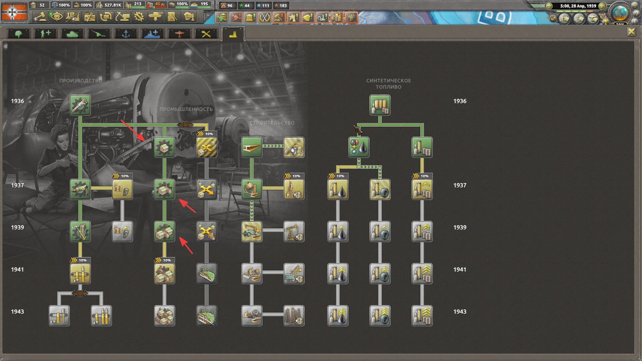This screenshot has height=361, width=642.
Task: Open the Officer Corps cap icon
Action: tap(189, 17)
